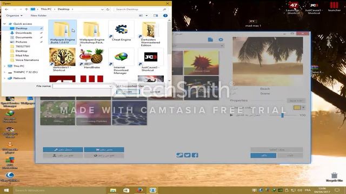Click the Cancel button in the dialog
The height and width of the screenshot is (194, 346).
point(155,92)
